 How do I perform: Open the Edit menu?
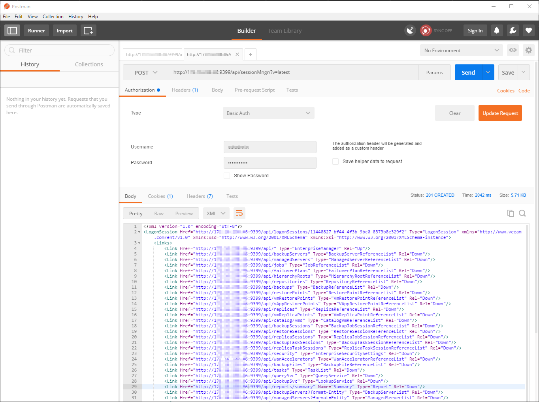tap(19, 17)
